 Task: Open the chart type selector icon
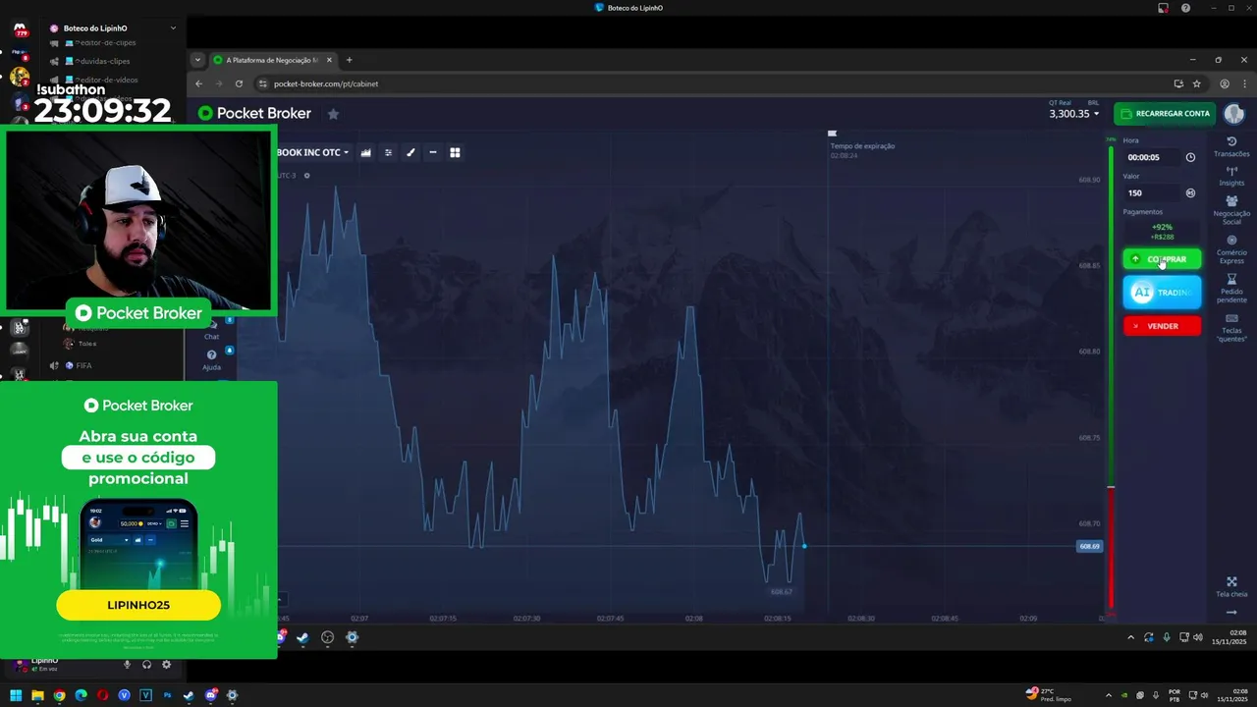(366, 152)
